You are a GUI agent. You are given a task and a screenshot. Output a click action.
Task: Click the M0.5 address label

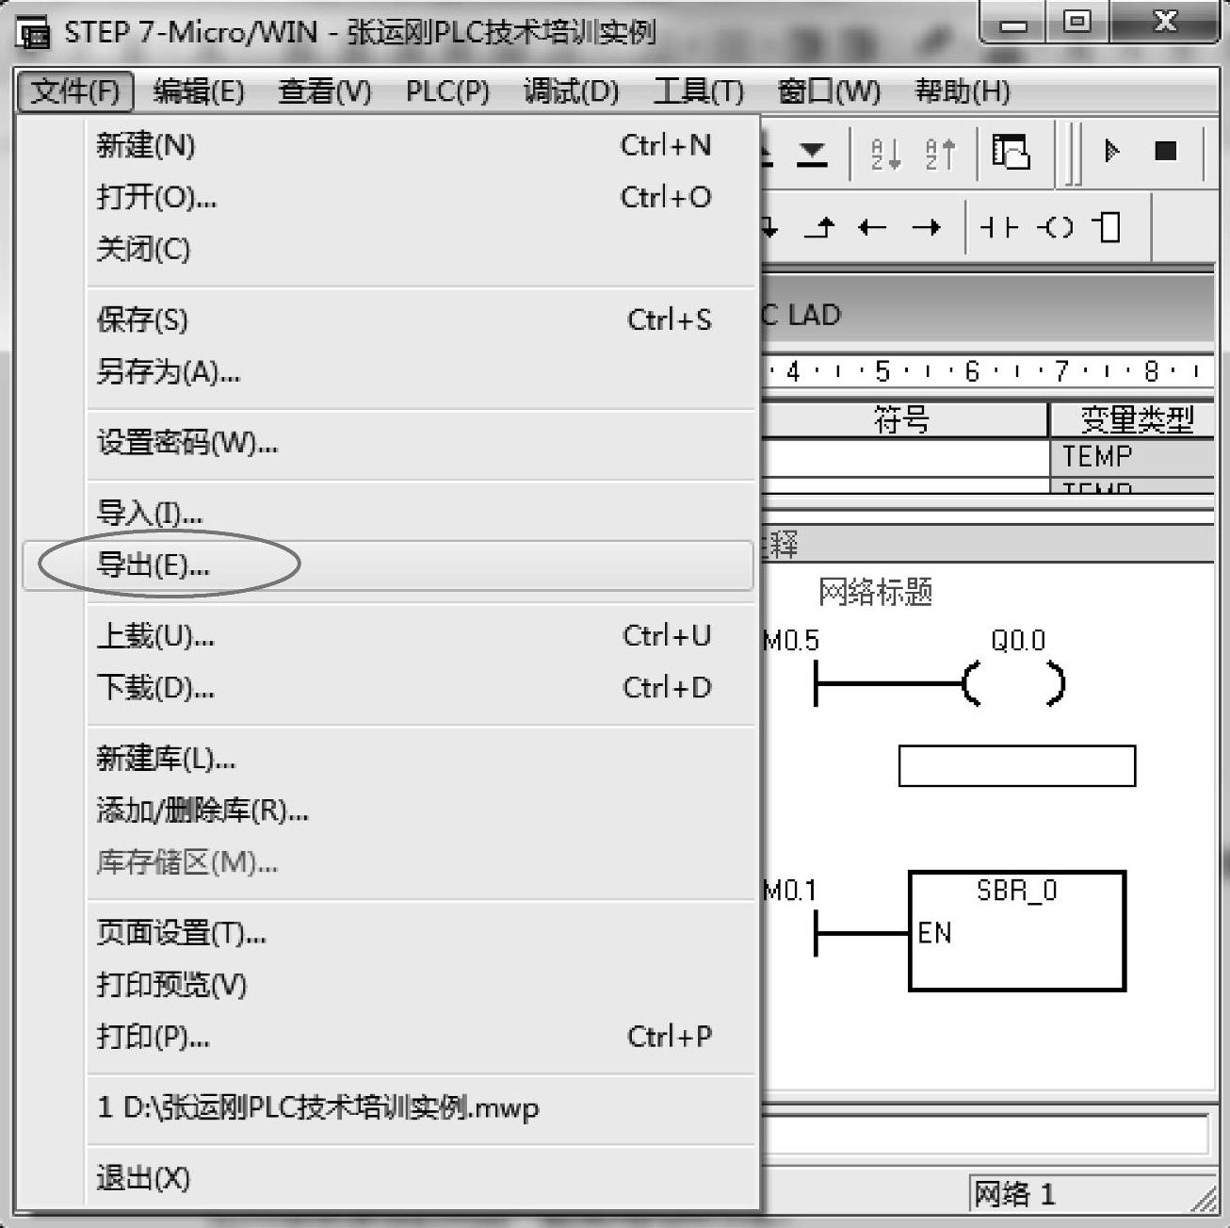point(791,641)
